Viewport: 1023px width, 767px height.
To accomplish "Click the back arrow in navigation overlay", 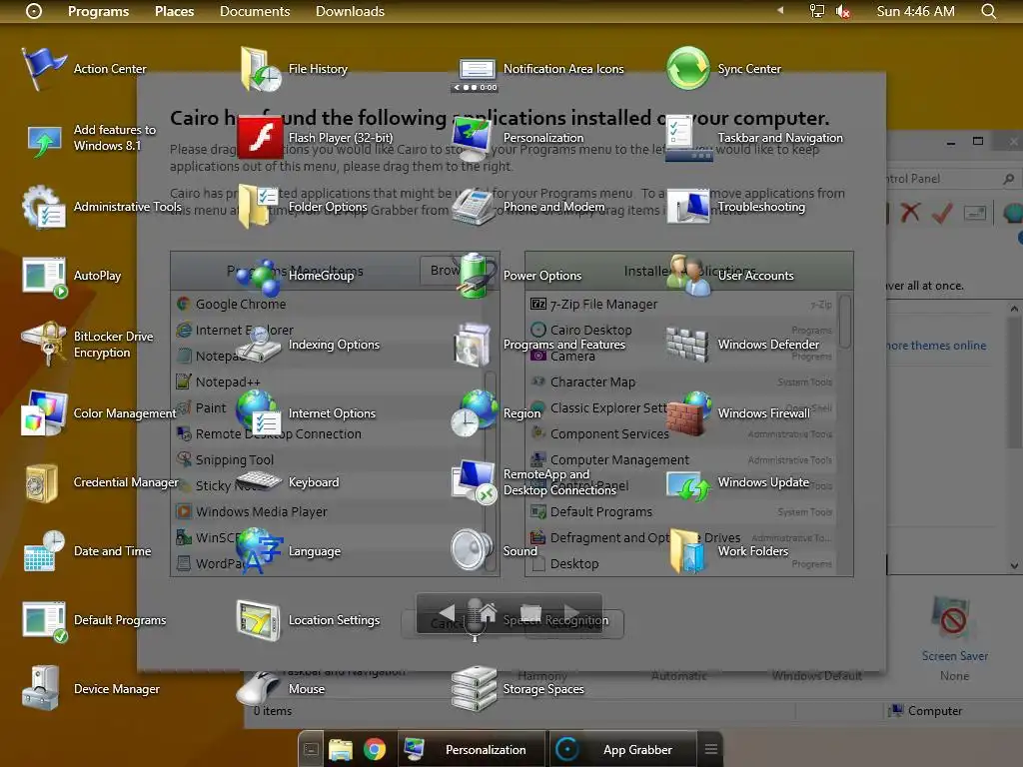I will (447, 612).
